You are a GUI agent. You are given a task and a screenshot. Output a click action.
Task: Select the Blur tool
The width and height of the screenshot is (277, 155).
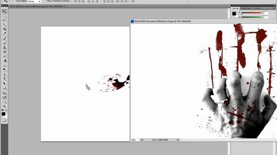tap(4, 65)
